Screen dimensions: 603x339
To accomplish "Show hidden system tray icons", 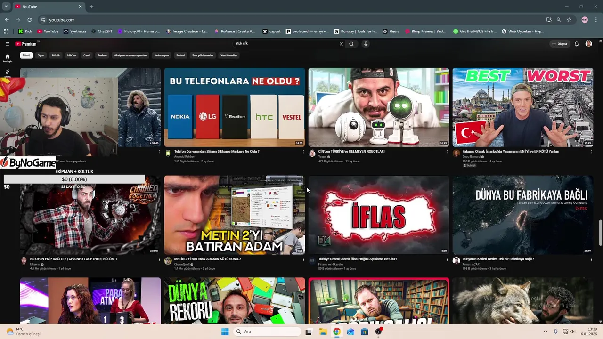I will pos(545,331).
